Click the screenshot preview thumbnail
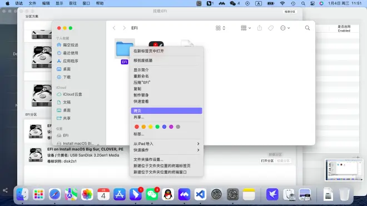 [344, 170]
